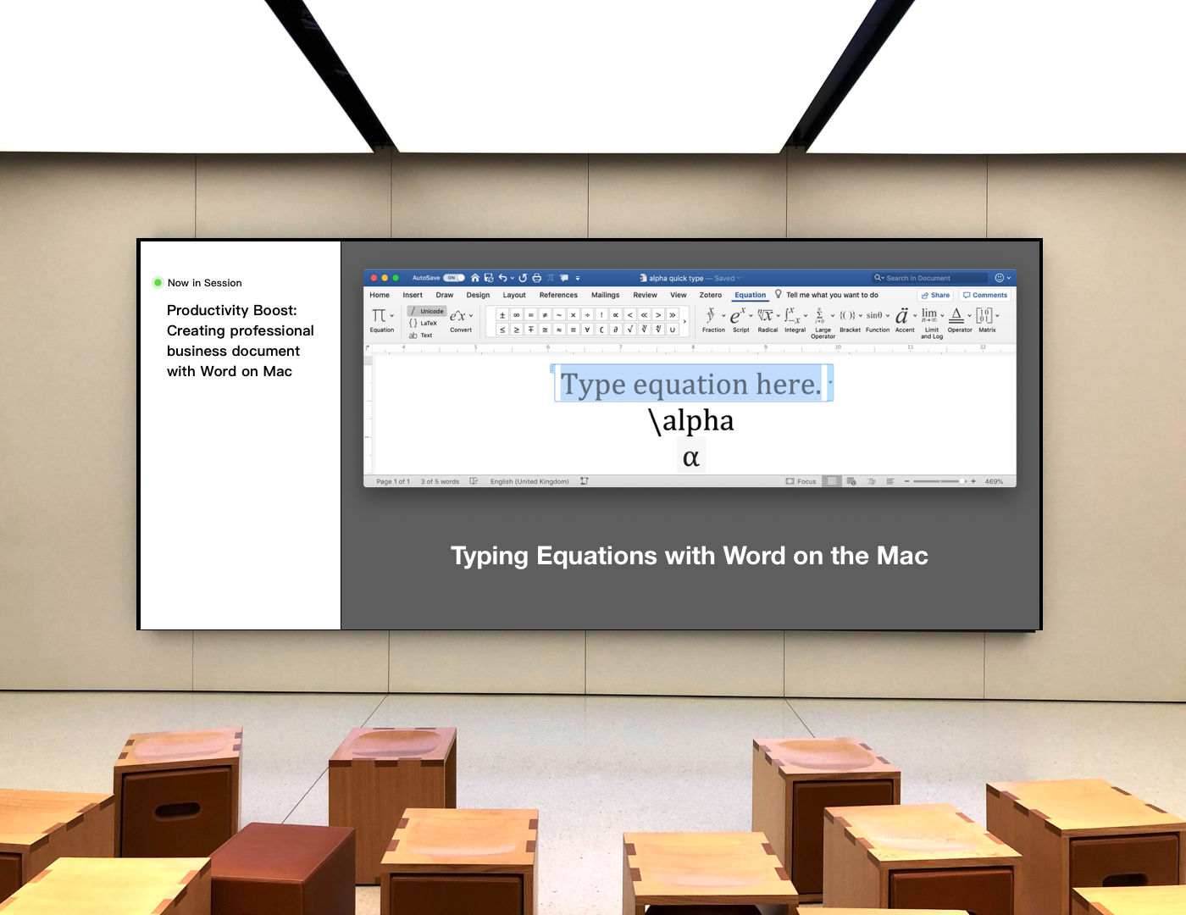Select LaTeX equation format
1186x915 pixels.
pos(424,323)
